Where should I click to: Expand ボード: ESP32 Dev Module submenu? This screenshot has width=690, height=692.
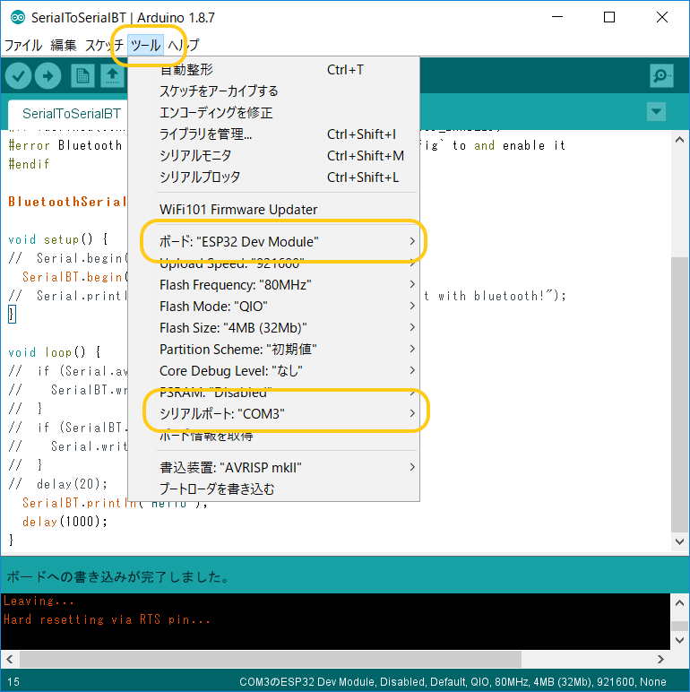[273, 242]
